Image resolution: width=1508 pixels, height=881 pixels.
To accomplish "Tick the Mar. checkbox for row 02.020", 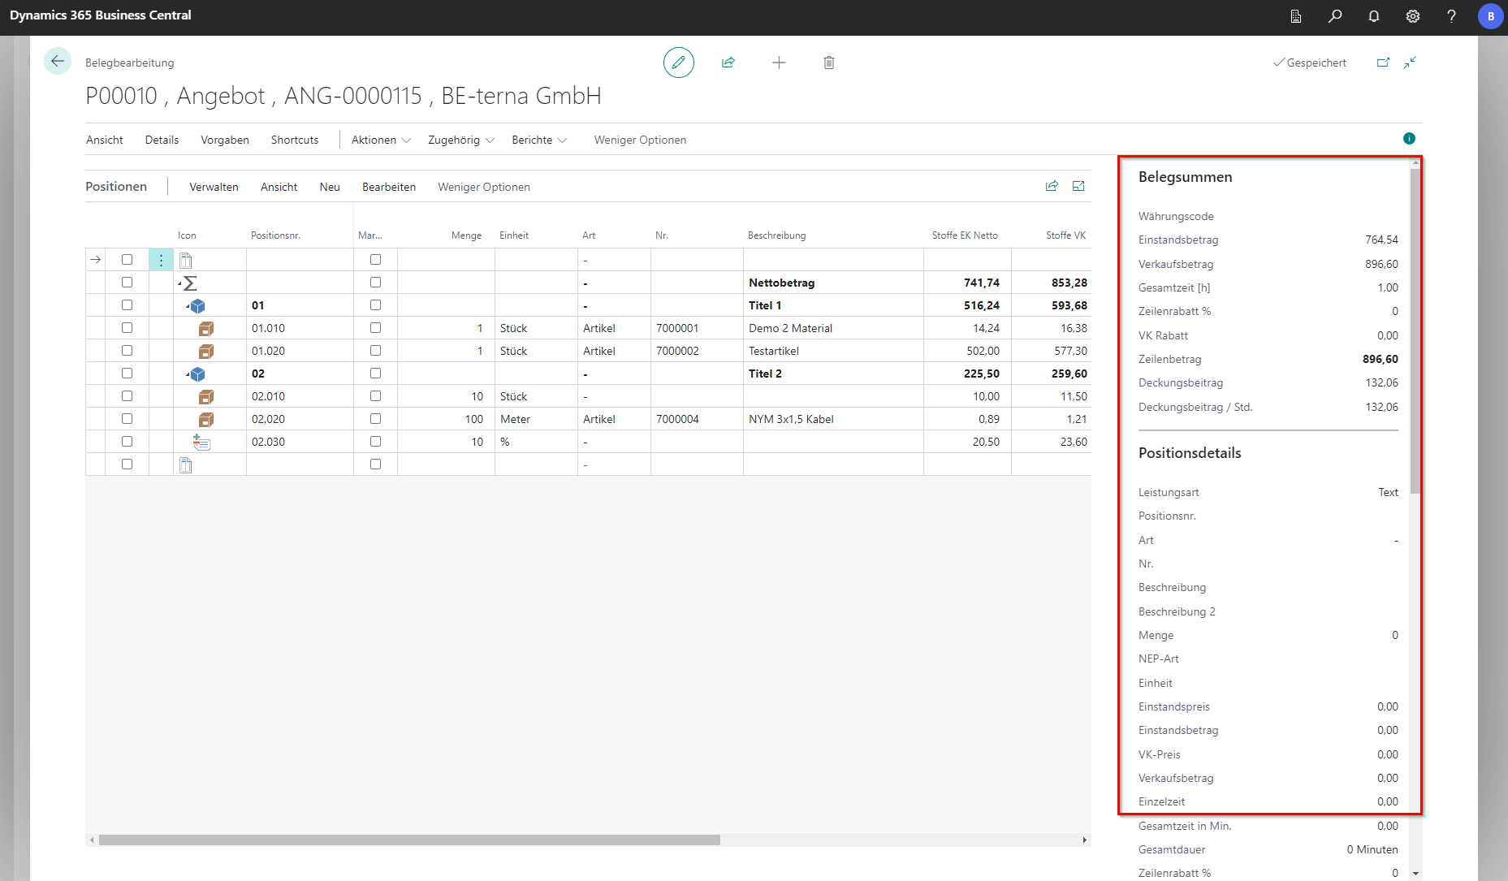I will (375, 419).
